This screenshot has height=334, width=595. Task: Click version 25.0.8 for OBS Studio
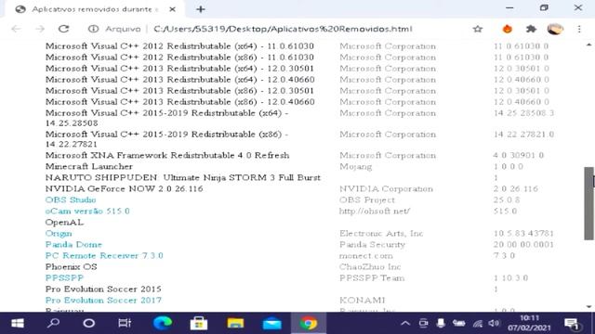point(507,200)
